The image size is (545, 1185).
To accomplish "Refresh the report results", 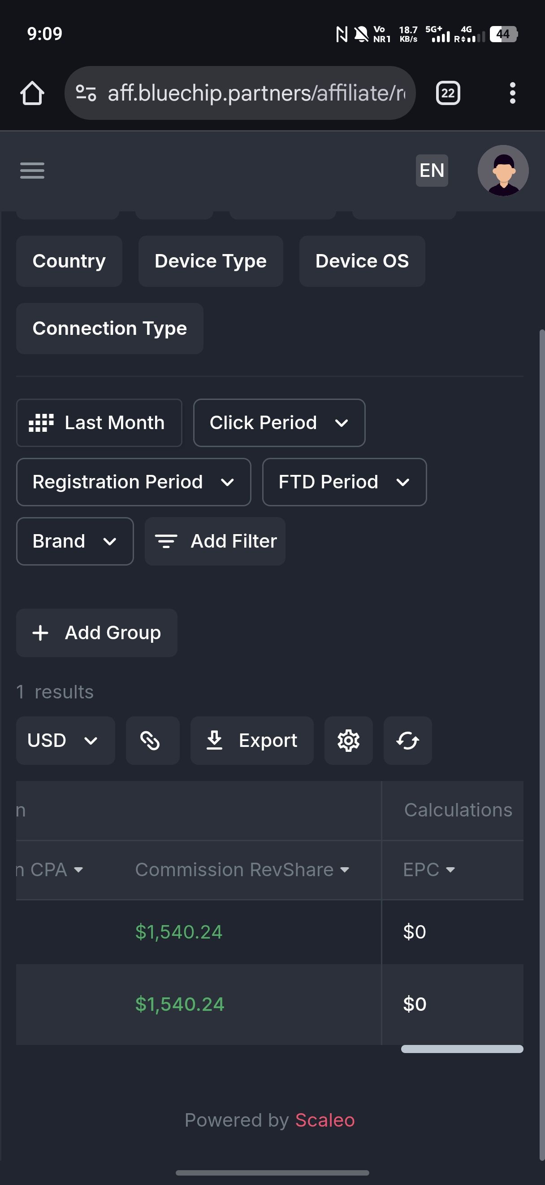I will [407, 740].
